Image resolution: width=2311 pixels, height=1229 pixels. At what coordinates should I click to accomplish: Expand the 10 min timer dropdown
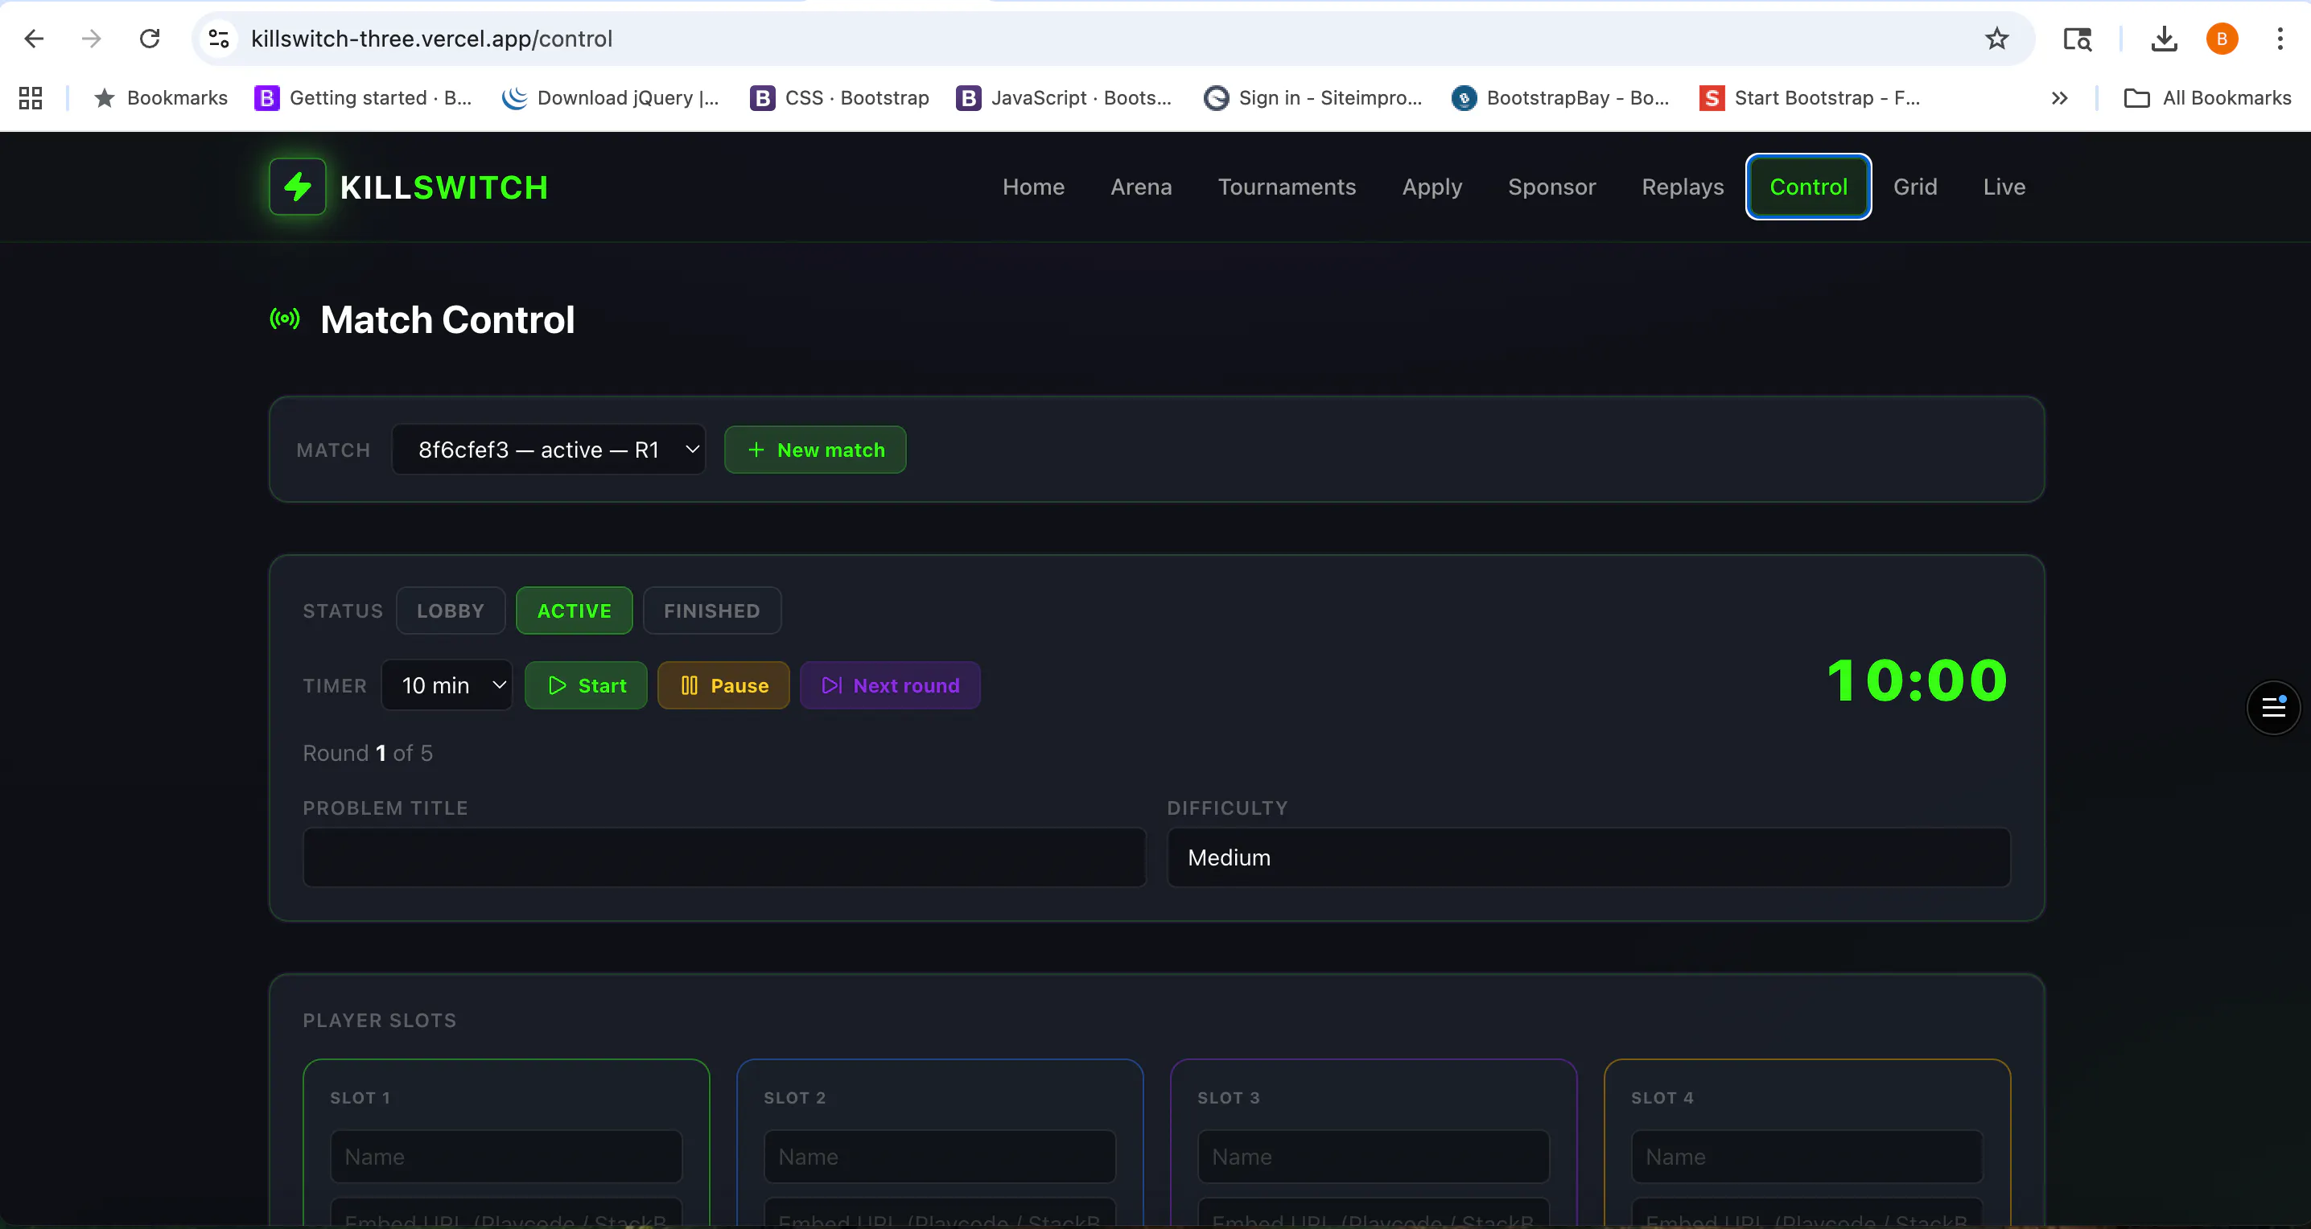click(447, 684)
